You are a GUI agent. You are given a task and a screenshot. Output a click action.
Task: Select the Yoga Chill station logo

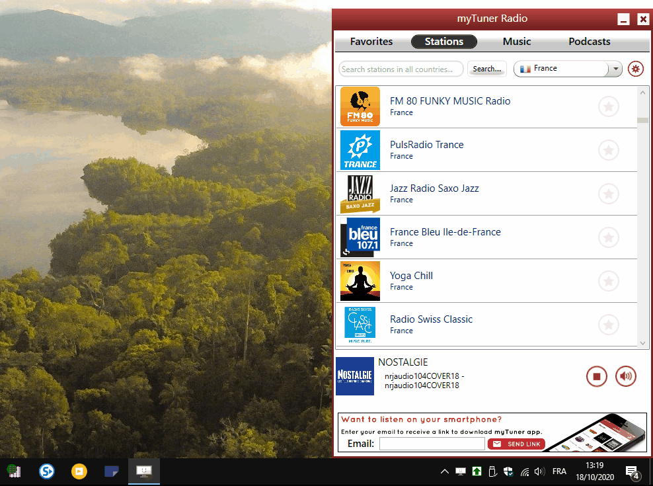360,281
